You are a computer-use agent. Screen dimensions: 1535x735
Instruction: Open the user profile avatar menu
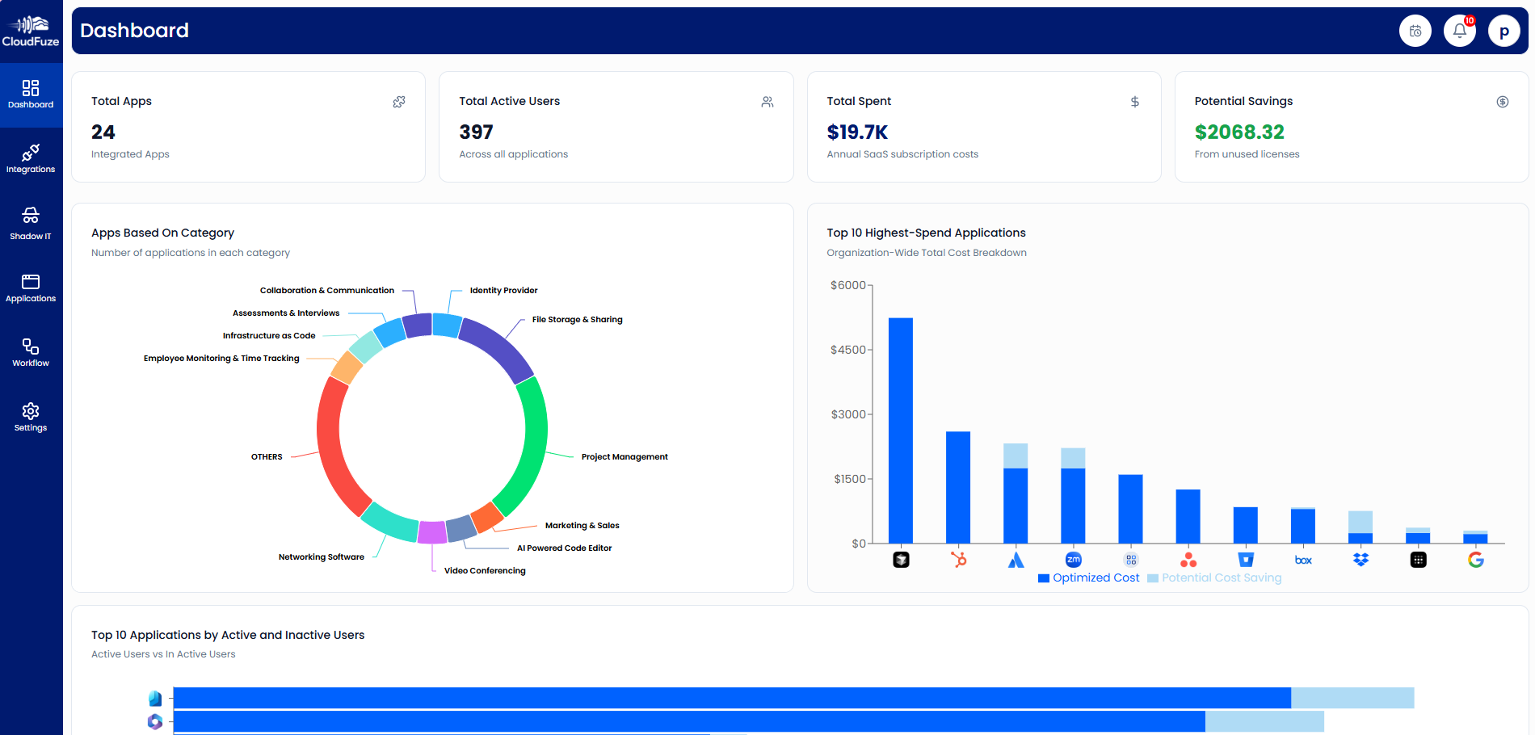pyautogui.click(x=1504, y=30)
